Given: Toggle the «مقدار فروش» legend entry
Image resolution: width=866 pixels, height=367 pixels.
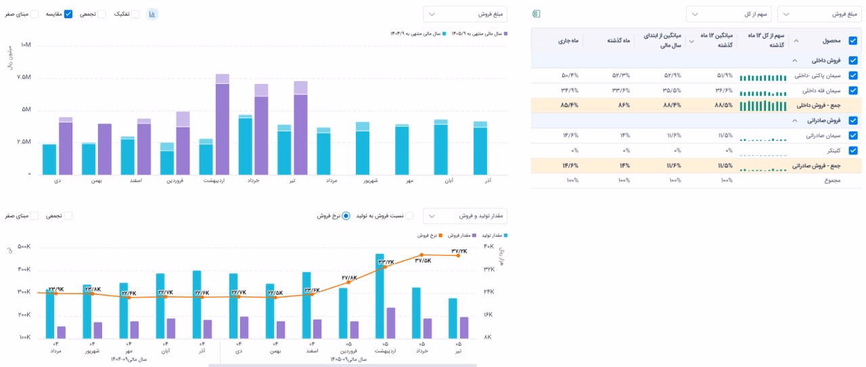Looking at the screenshot, I should tap(461, 235).
